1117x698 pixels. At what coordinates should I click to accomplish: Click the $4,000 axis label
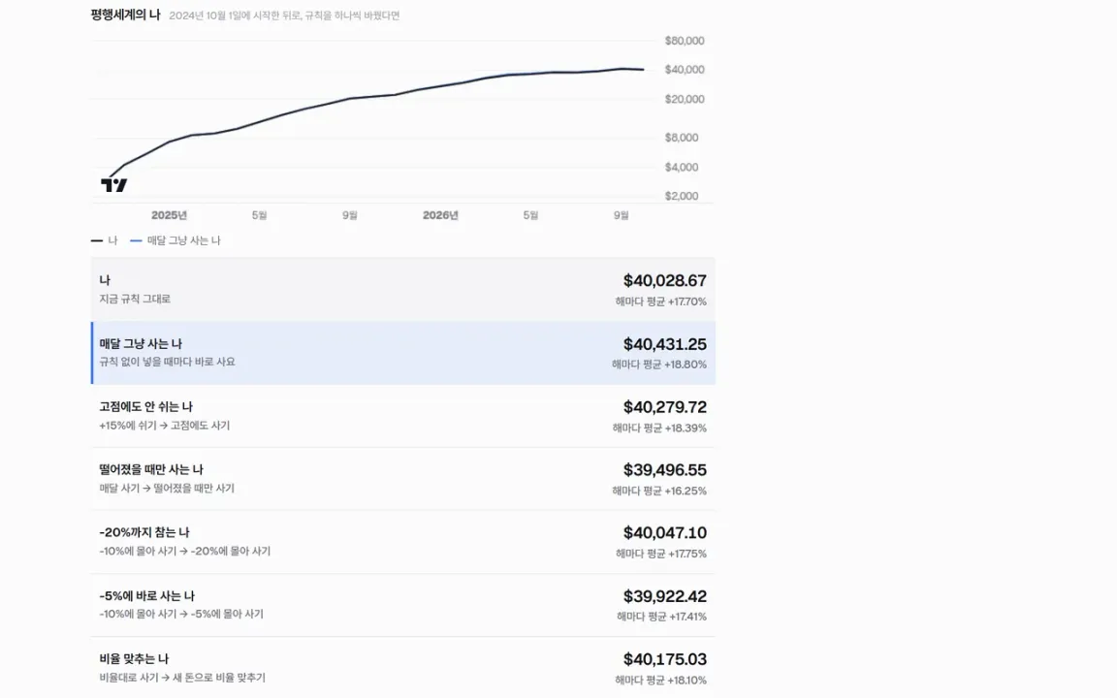pos(682,168)
